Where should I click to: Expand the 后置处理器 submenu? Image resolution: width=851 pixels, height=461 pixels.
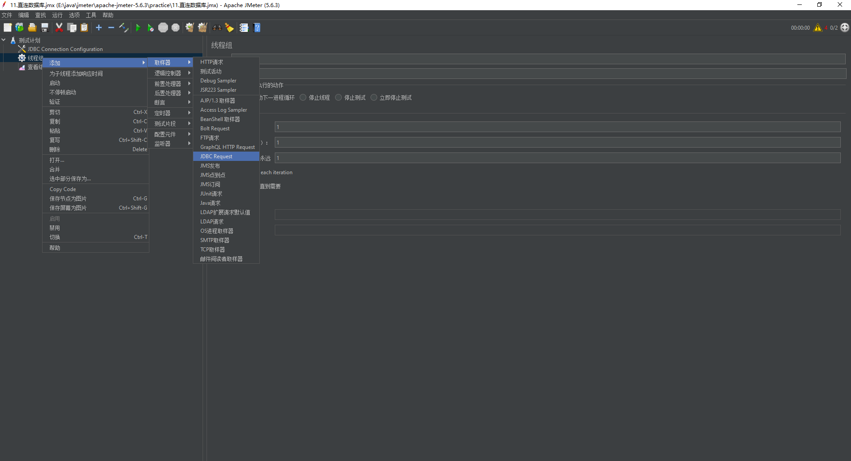[x=170, y=93]
